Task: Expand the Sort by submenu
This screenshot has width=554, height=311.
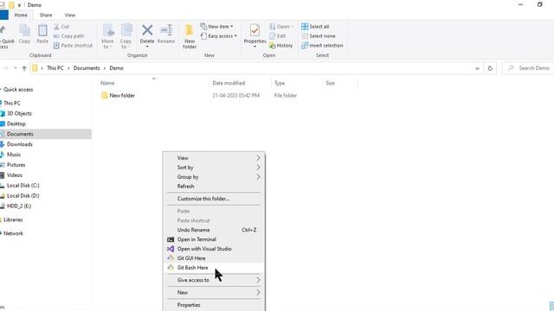Action: [x=215, y=167]
